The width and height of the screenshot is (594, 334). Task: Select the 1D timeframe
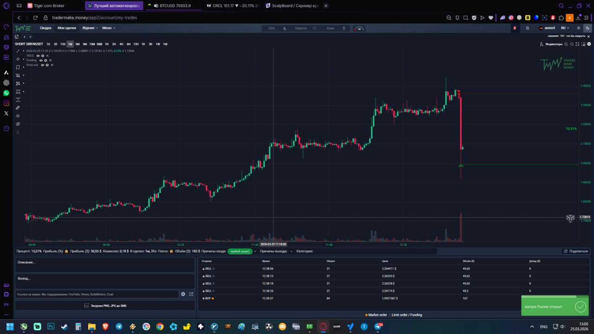[x=143, y=44]
